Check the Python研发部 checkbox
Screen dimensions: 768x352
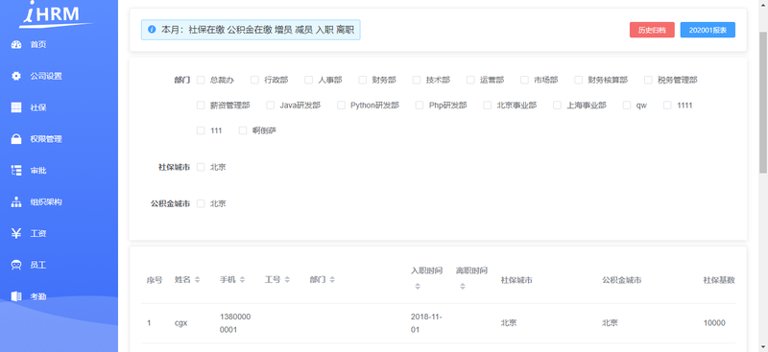click(x=341, y=106)
